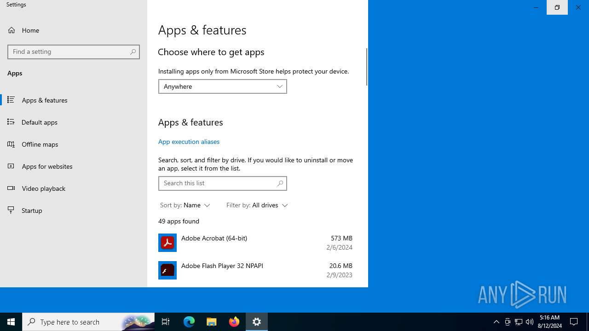Open Video playback section
The height and width of the screenshot is (331, 589).
(74, 188)
